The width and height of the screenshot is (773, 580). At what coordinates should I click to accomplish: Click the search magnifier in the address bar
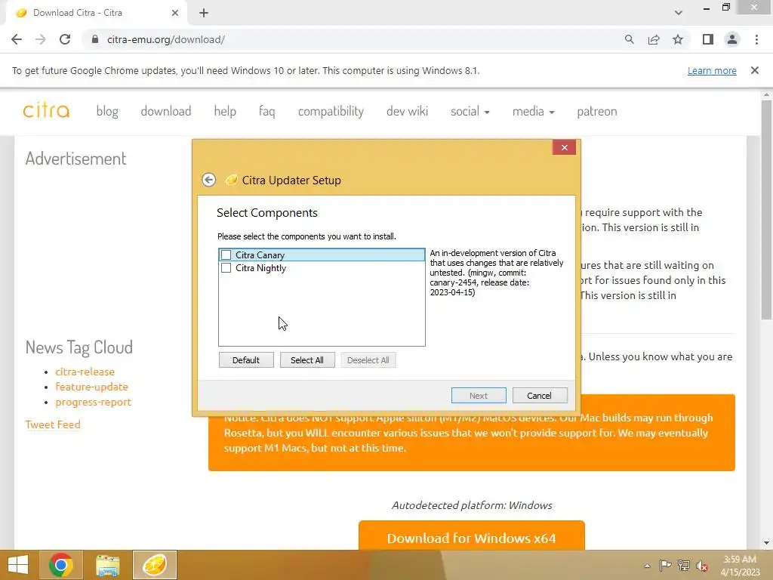[x=629, y=39]
